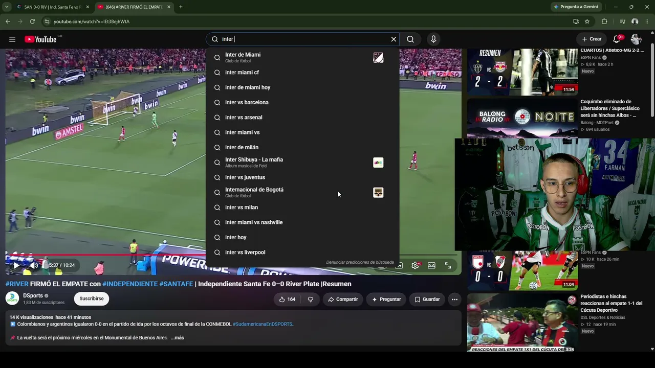Click the #RIVER hashtag in title

pos(17,284)
